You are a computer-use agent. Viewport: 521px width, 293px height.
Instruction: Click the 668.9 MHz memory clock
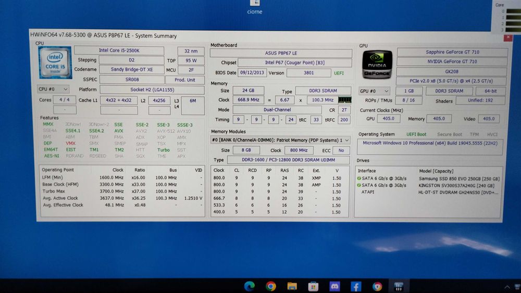click(248, 100)
